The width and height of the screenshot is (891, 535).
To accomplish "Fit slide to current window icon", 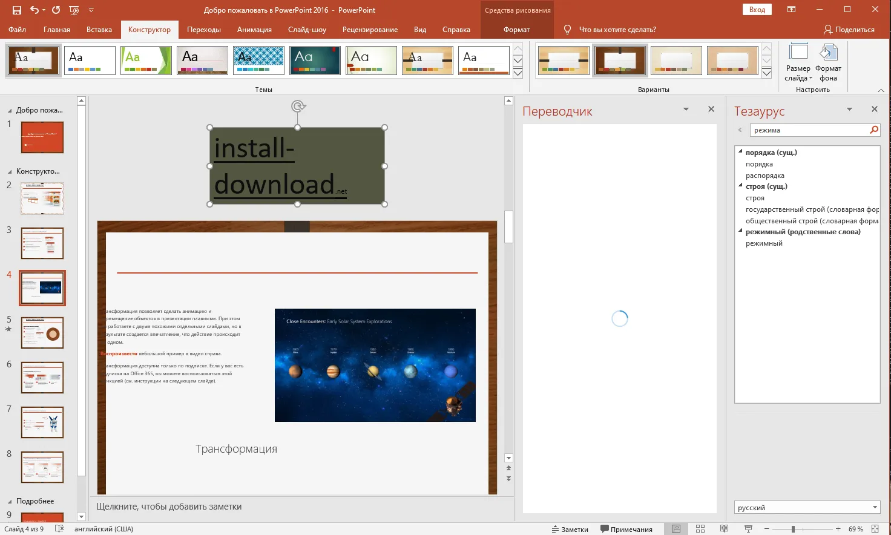I will pos(875,529).
